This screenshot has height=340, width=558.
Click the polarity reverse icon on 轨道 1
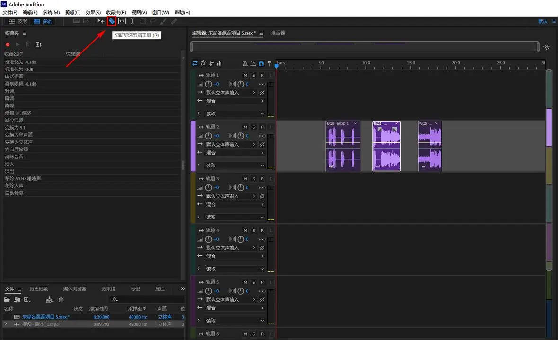262,93
